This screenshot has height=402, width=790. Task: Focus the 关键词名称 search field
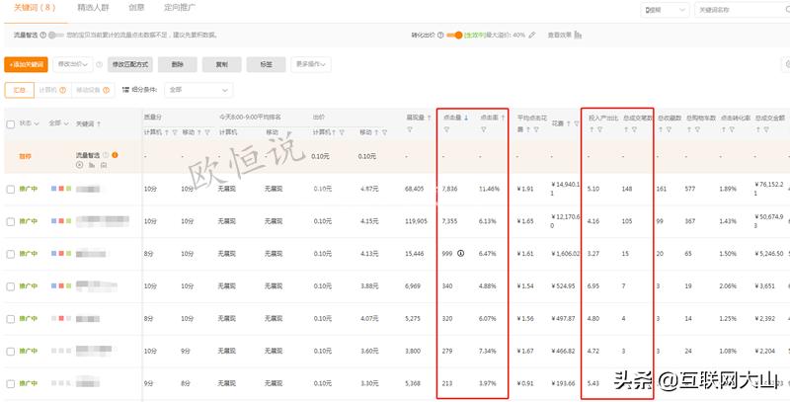[743, 10]
